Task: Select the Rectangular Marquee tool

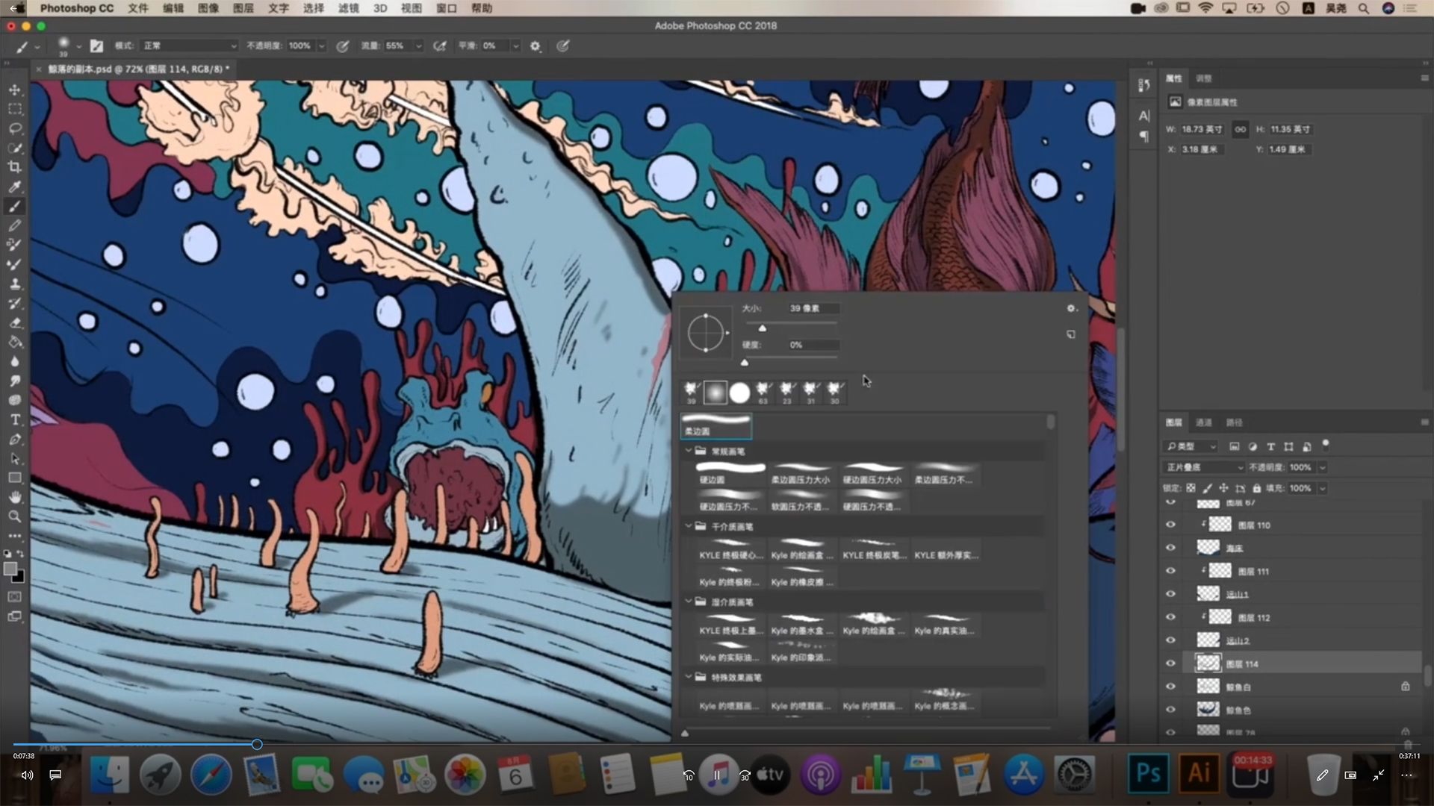Action: pyautogui.click(x=15, y=109)
